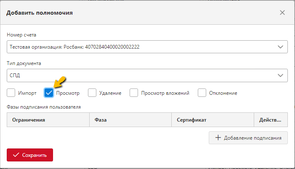Expand the Тип документа dropdown arrow
Screen dimensions: 295x169
[x=280, y=75]
